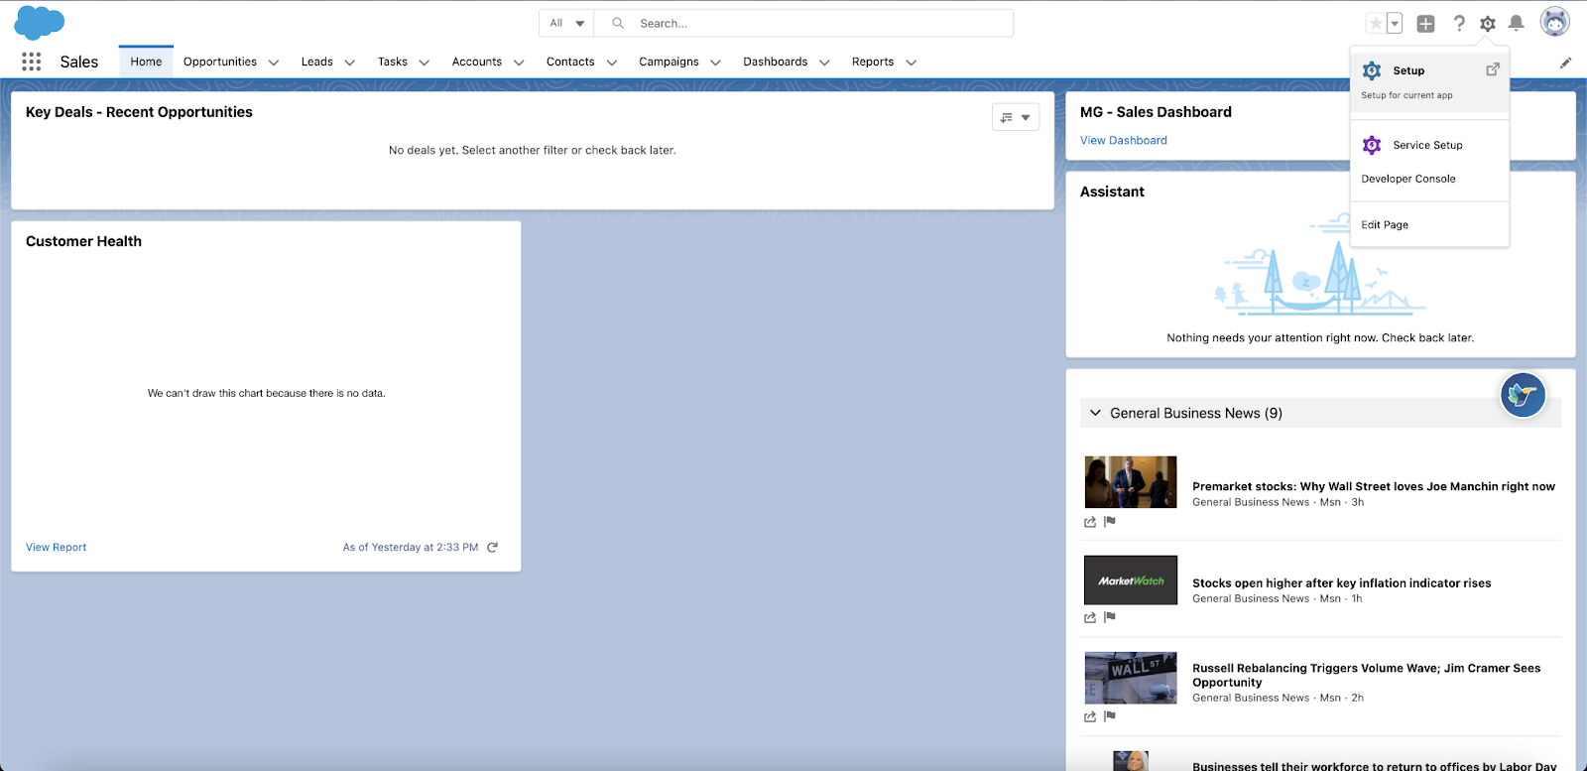Open the Accounts tab
This screenshot has width=1587, height=771.
pyautogui.click(x=477, y=62)
